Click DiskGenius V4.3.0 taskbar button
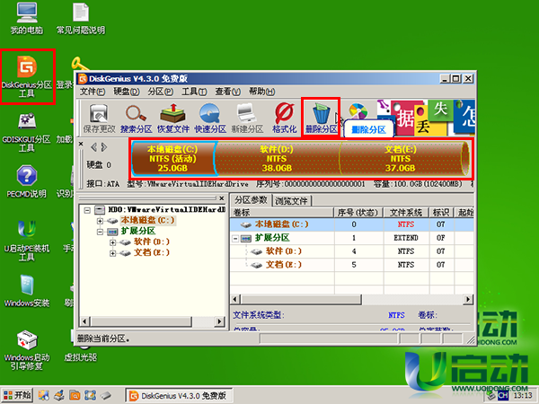Viewport: 539px width, 404px height. pyautogui.click(x=179, y=396)
